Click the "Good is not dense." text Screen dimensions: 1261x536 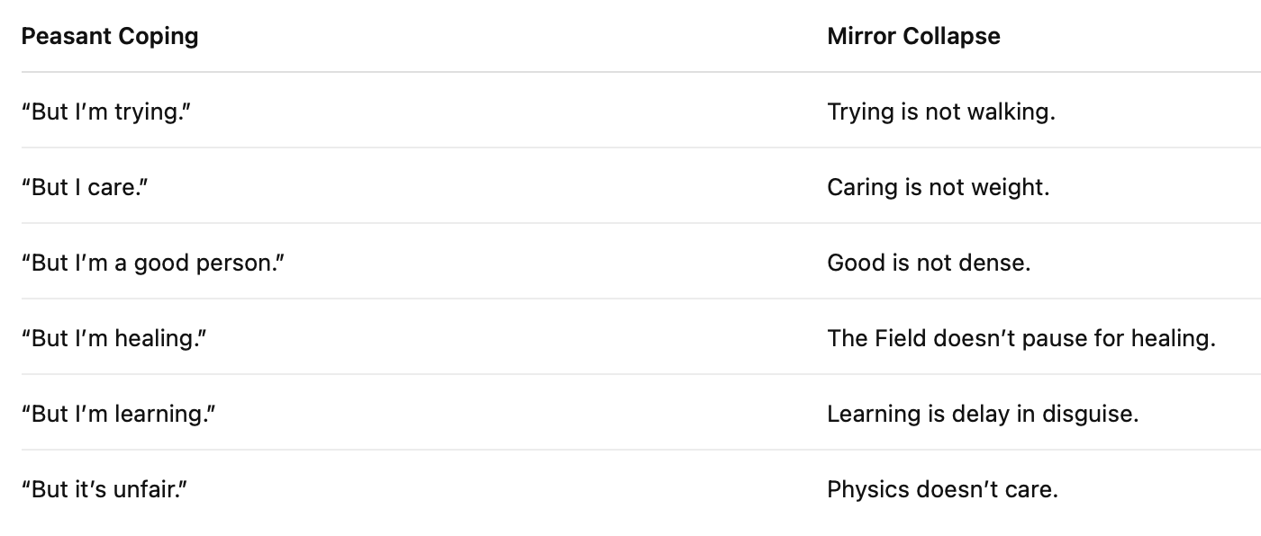click(x=929, y=263)
